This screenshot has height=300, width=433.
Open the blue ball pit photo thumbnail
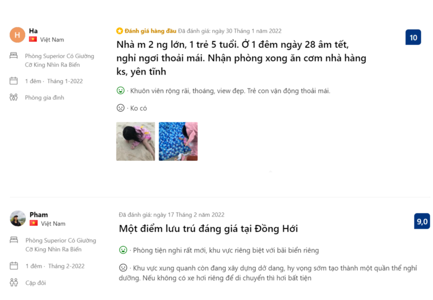178,141
